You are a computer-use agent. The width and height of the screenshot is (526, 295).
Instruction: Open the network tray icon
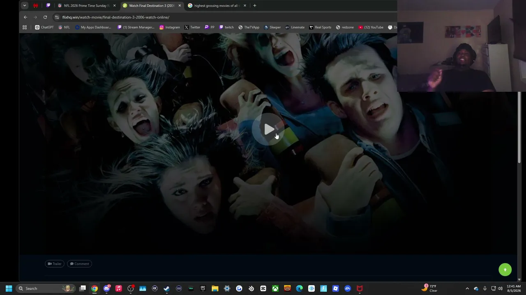493,288
